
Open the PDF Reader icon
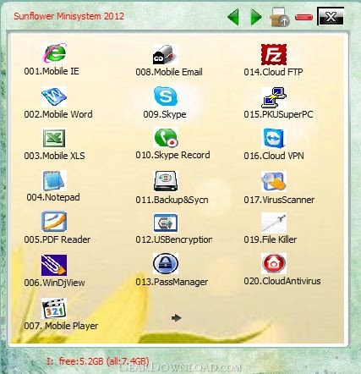[x=54, y=222]
